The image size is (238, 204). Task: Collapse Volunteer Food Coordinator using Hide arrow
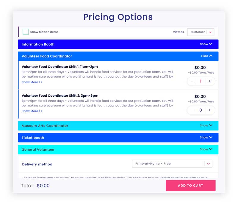click(x=211, y=56)
